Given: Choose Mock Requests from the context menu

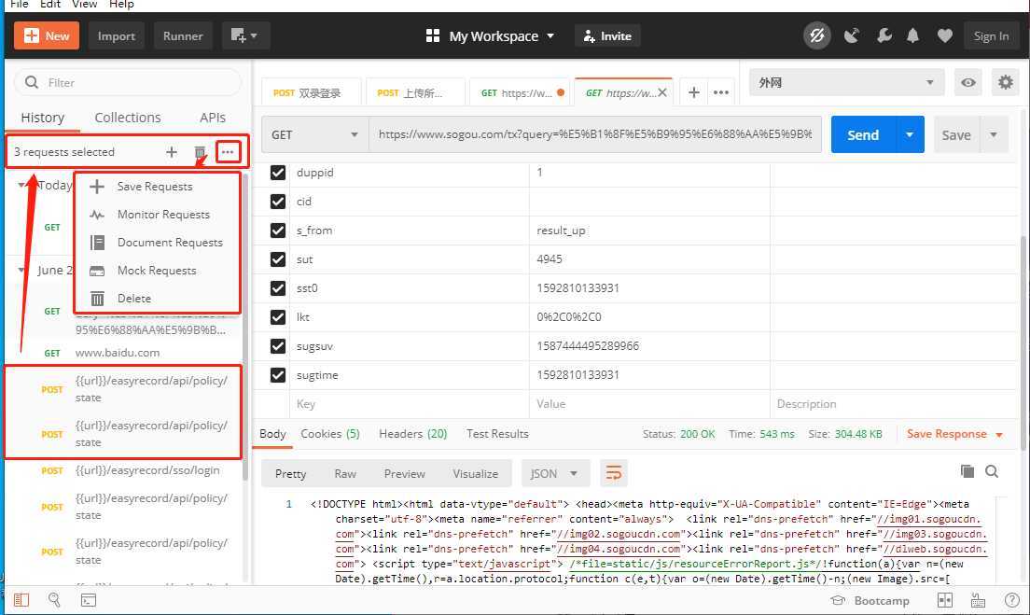Looking at the screenshot, I should click(x=157, y=270).
